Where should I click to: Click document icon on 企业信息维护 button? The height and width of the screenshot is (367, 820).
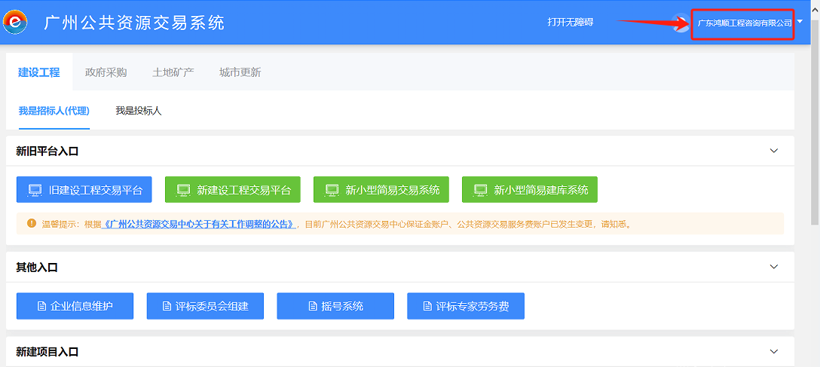coord(42,307)
